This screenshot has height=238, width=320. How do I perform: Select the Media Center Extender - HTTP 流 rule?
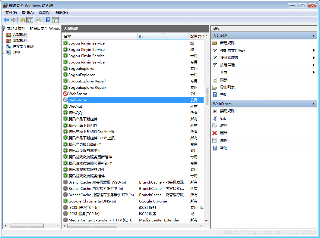pos(133,220)
